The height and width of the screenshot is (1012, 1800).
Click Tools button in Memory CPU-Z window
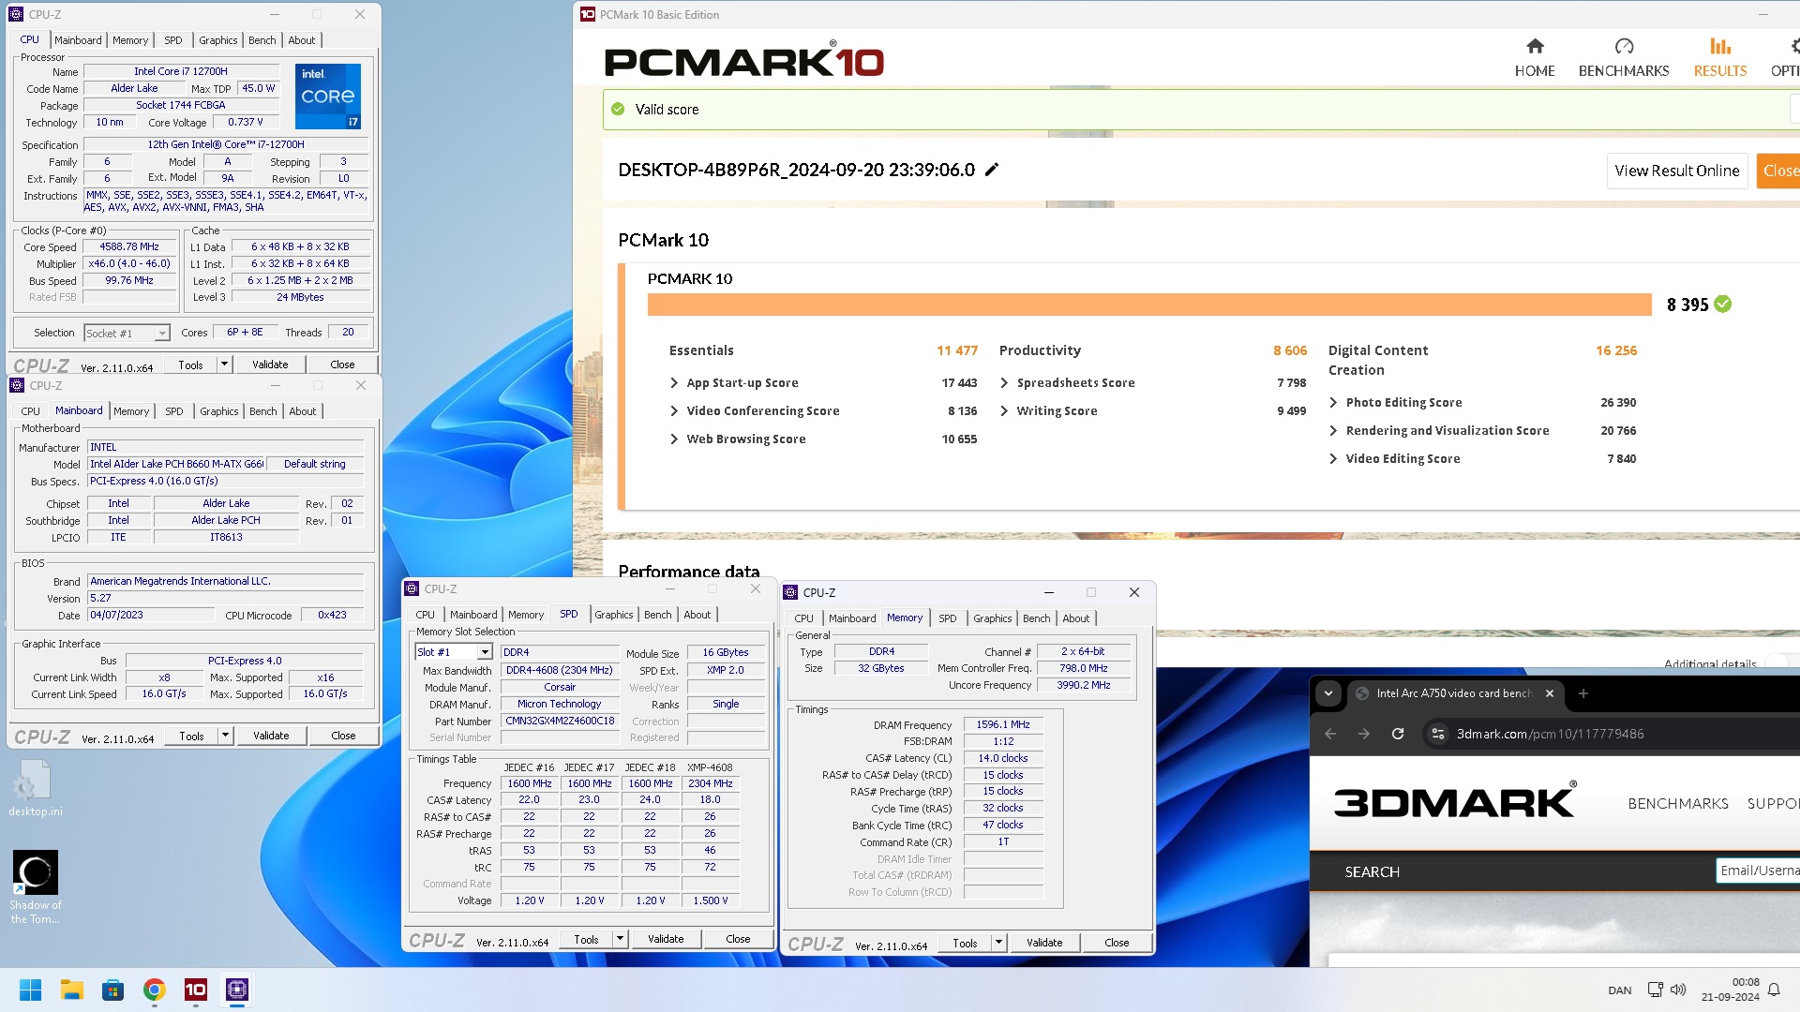[965, 943]
